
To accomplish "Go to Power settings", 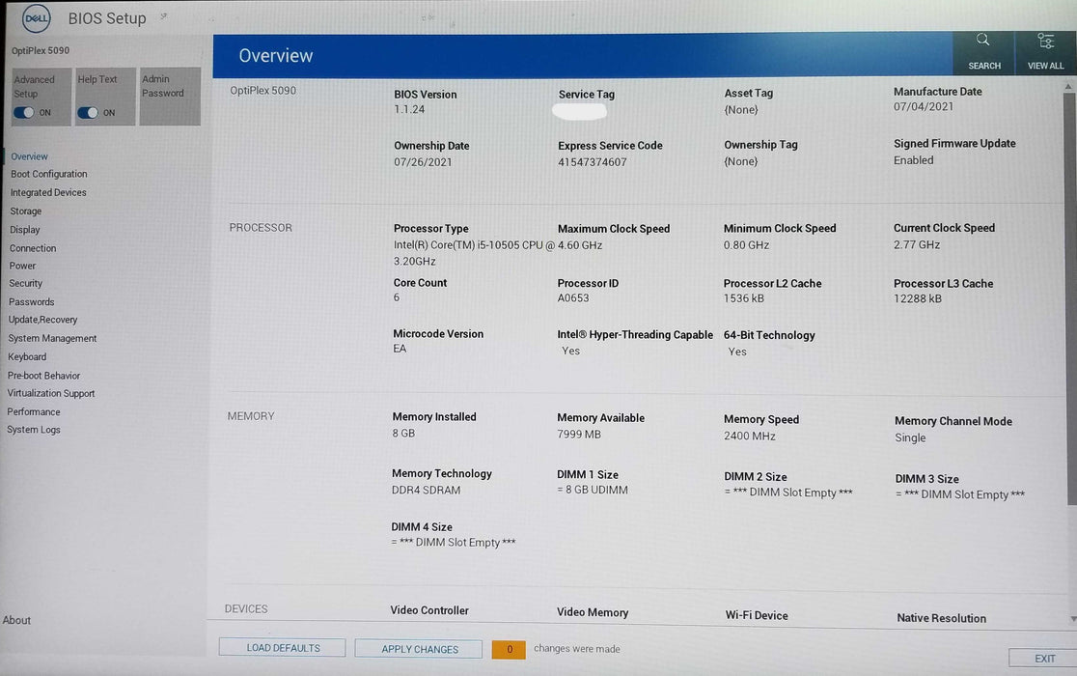I will click(x=22, y=266).
